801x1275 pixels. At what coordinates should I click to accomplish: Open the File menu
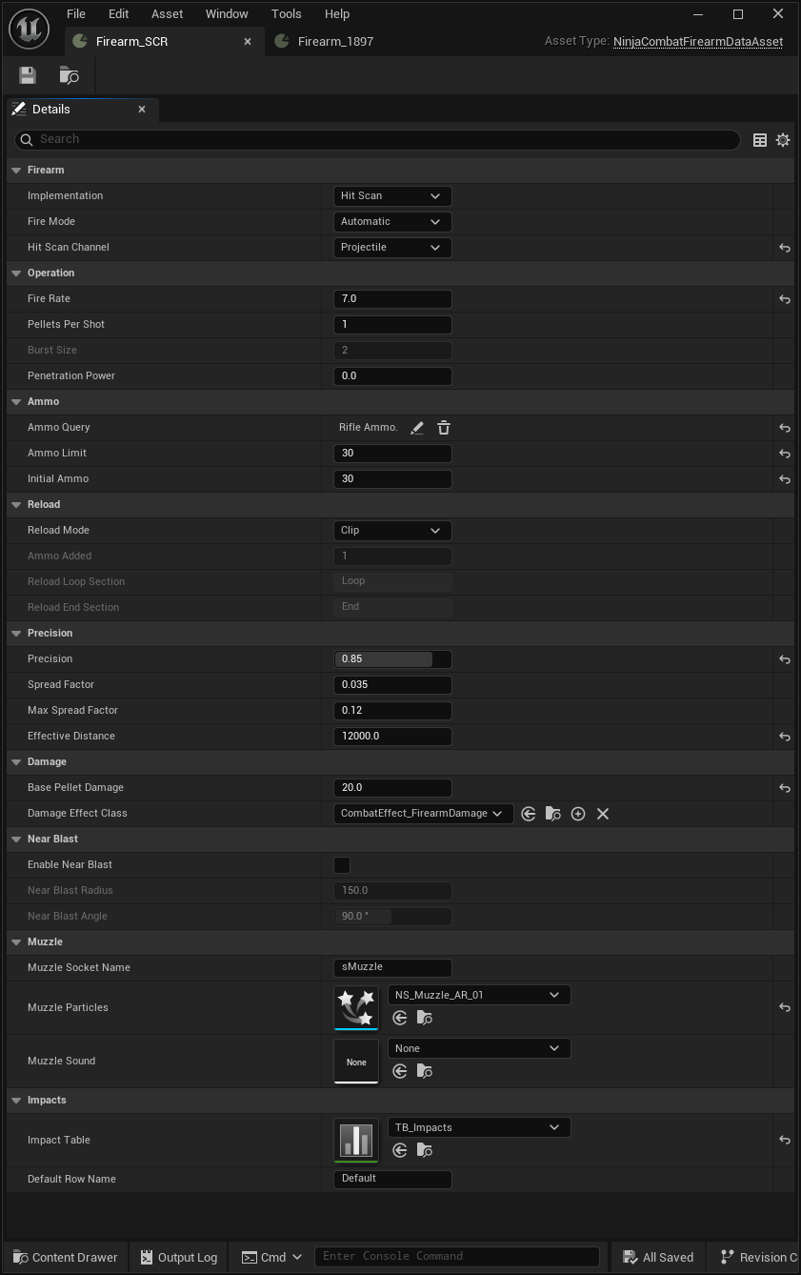tap(76, 14)
